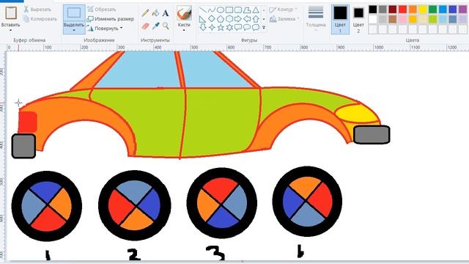Screen dimensions: 469x264
Task: Pick the down arrow shape
Action: (x=203, y=28)
